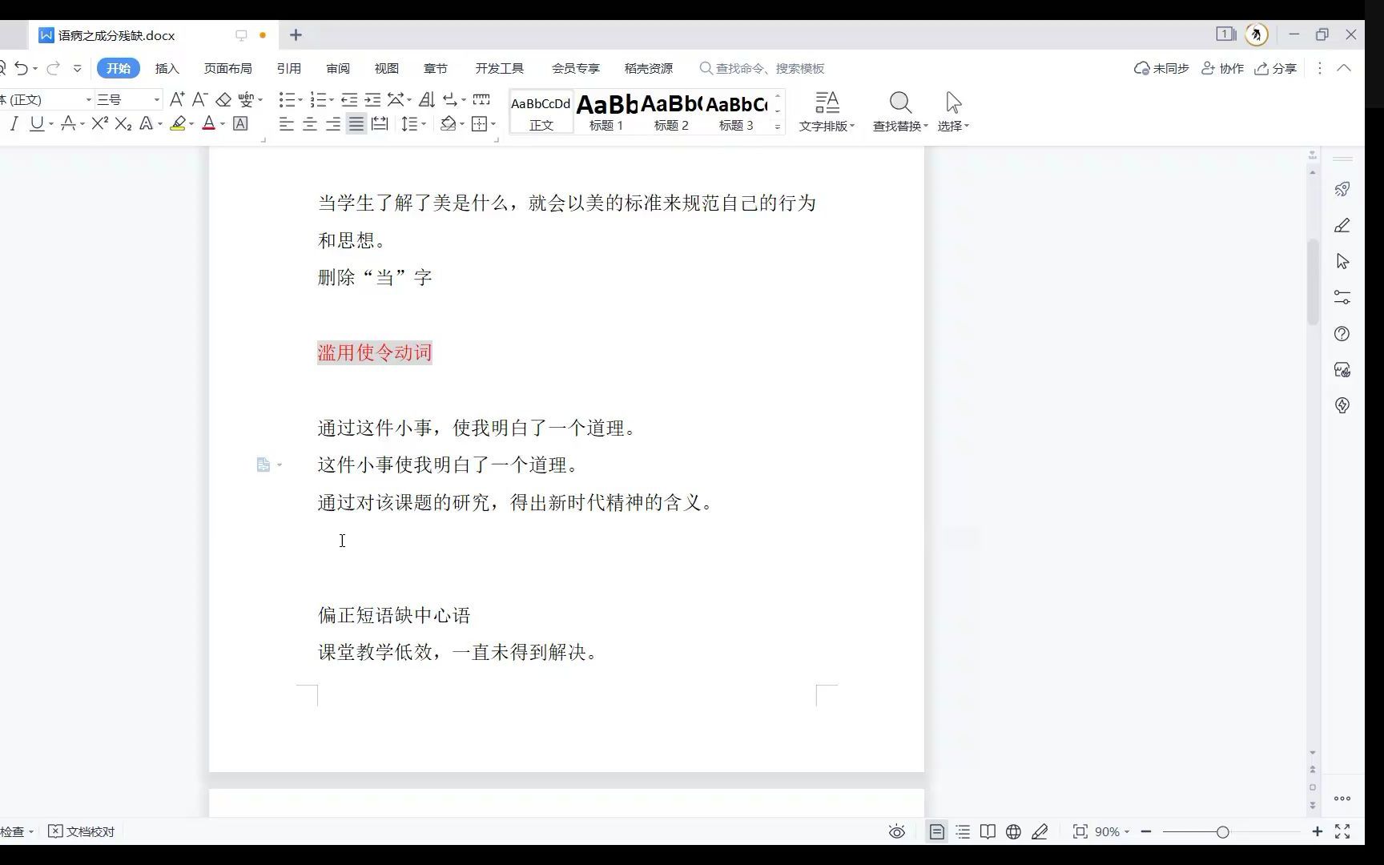This screenshot has height=865, width=1384.
Task: Align text right
Action: point(332,123)
